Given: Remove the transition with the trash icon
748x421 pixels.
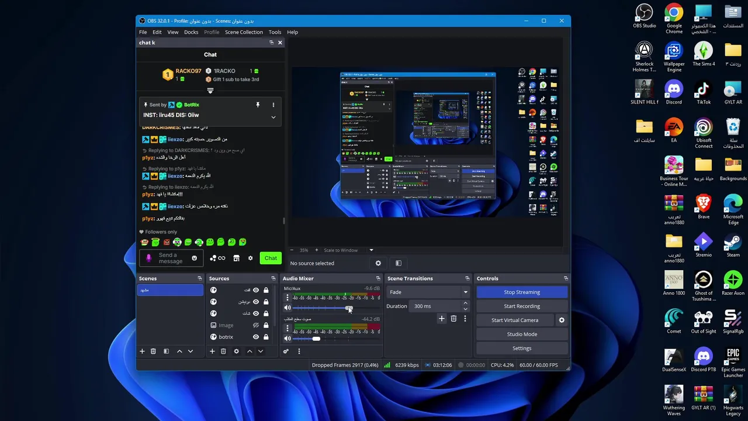Looking at the screenshot, I should click(x=453, y=319).
